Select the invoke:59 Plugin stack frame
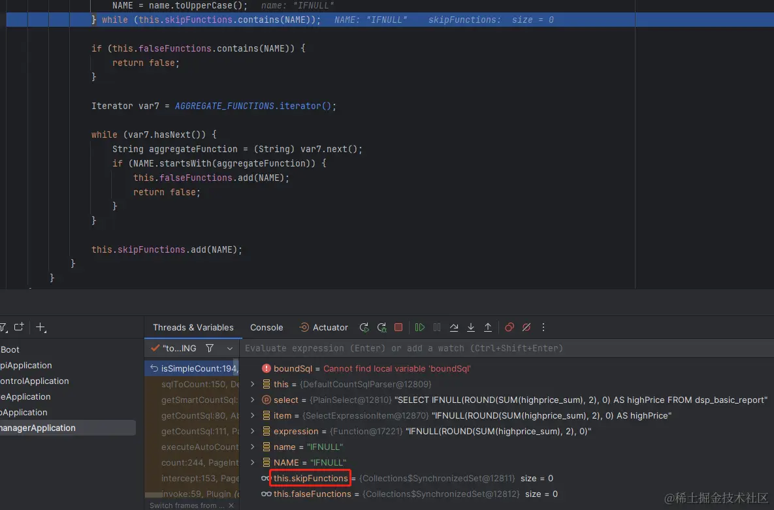Screen dimensions: 774x510 [x=192, y=494]
